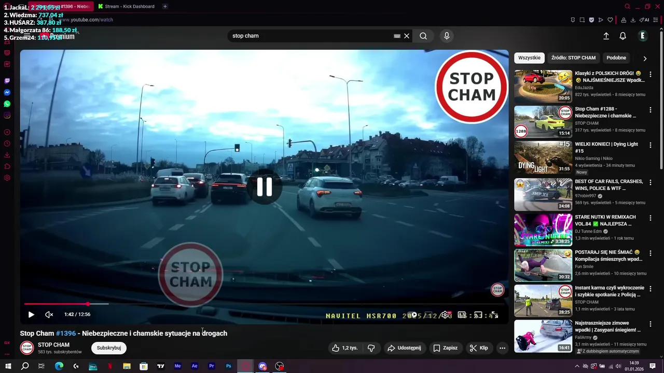
Task: Clear the search text with X
Action: pyautogui.click(x=407, y=36)
